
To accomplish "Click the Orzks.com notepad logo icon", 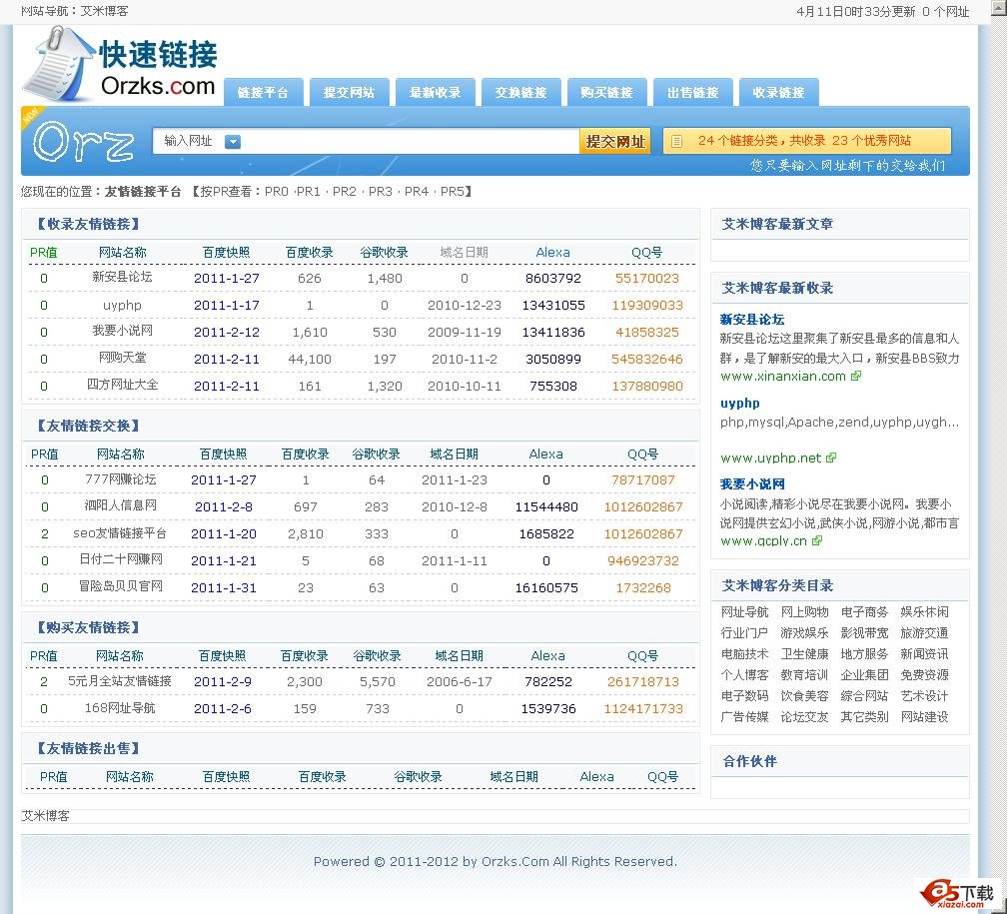I will tap(58, 64).
